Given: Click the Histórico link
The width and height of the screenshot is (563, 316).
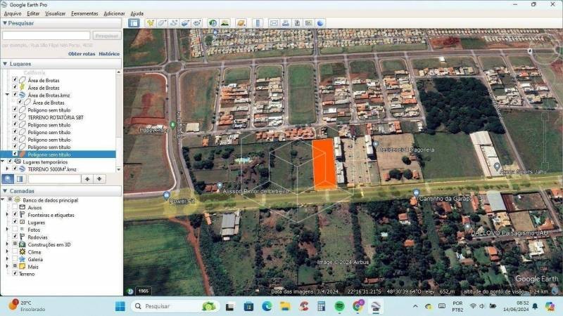Looking at the screenshot, I should pos(109,54).
